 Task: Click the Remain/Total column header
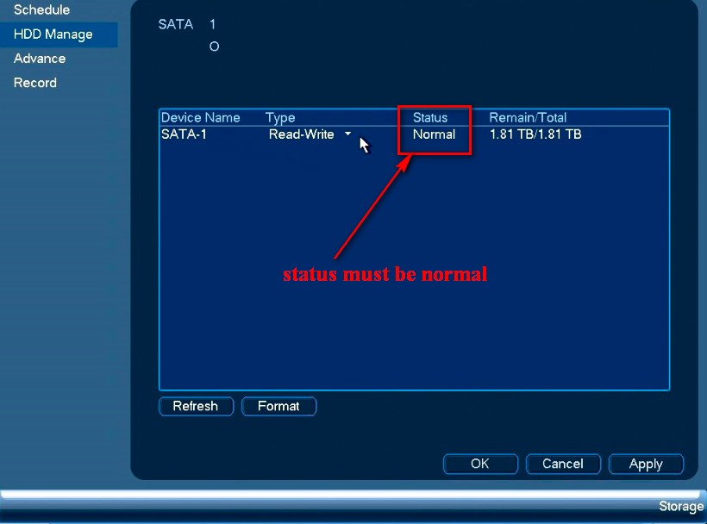[x=528, y=117]
